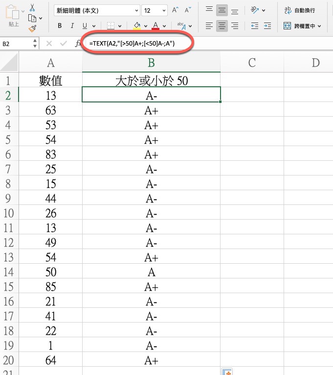
Task: Open the borders dropdown arrow
Action: pyautogui.click(x=120, y=26)
